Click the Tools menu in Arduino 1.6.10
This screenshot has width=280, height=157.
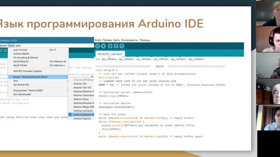(x=11, y=45)
